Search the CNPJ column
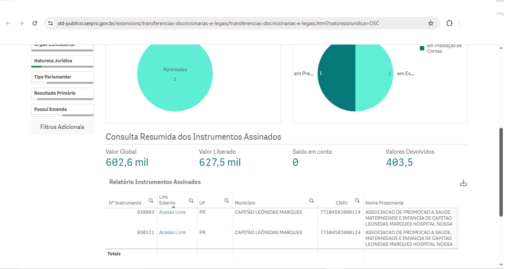512x269 pixels. click(x=357, y=200)
